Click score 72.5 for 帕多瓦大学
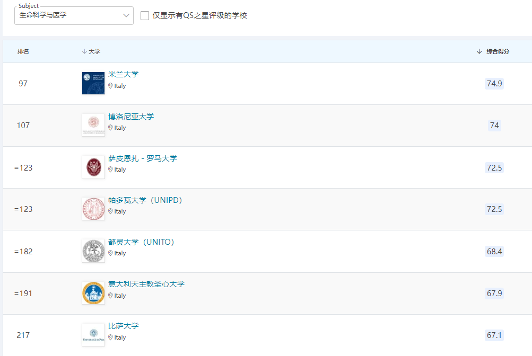The image size is (532, 356). [494, 209]
